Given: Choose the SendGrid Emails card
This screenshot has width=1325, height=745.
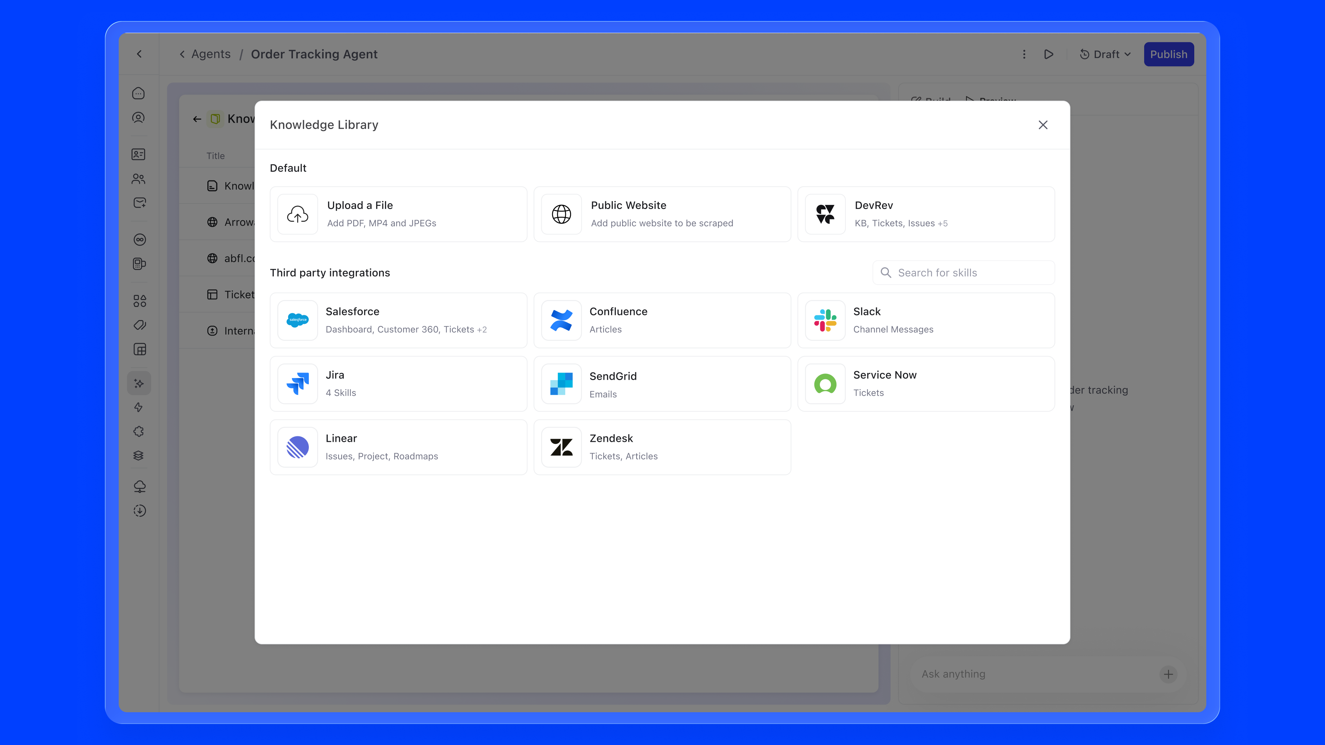Looking at the screenshot, I should click(662, 384).
